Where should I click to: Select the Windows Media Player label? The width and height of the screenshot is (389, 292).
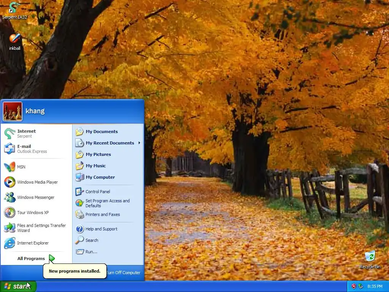[38, 182]
